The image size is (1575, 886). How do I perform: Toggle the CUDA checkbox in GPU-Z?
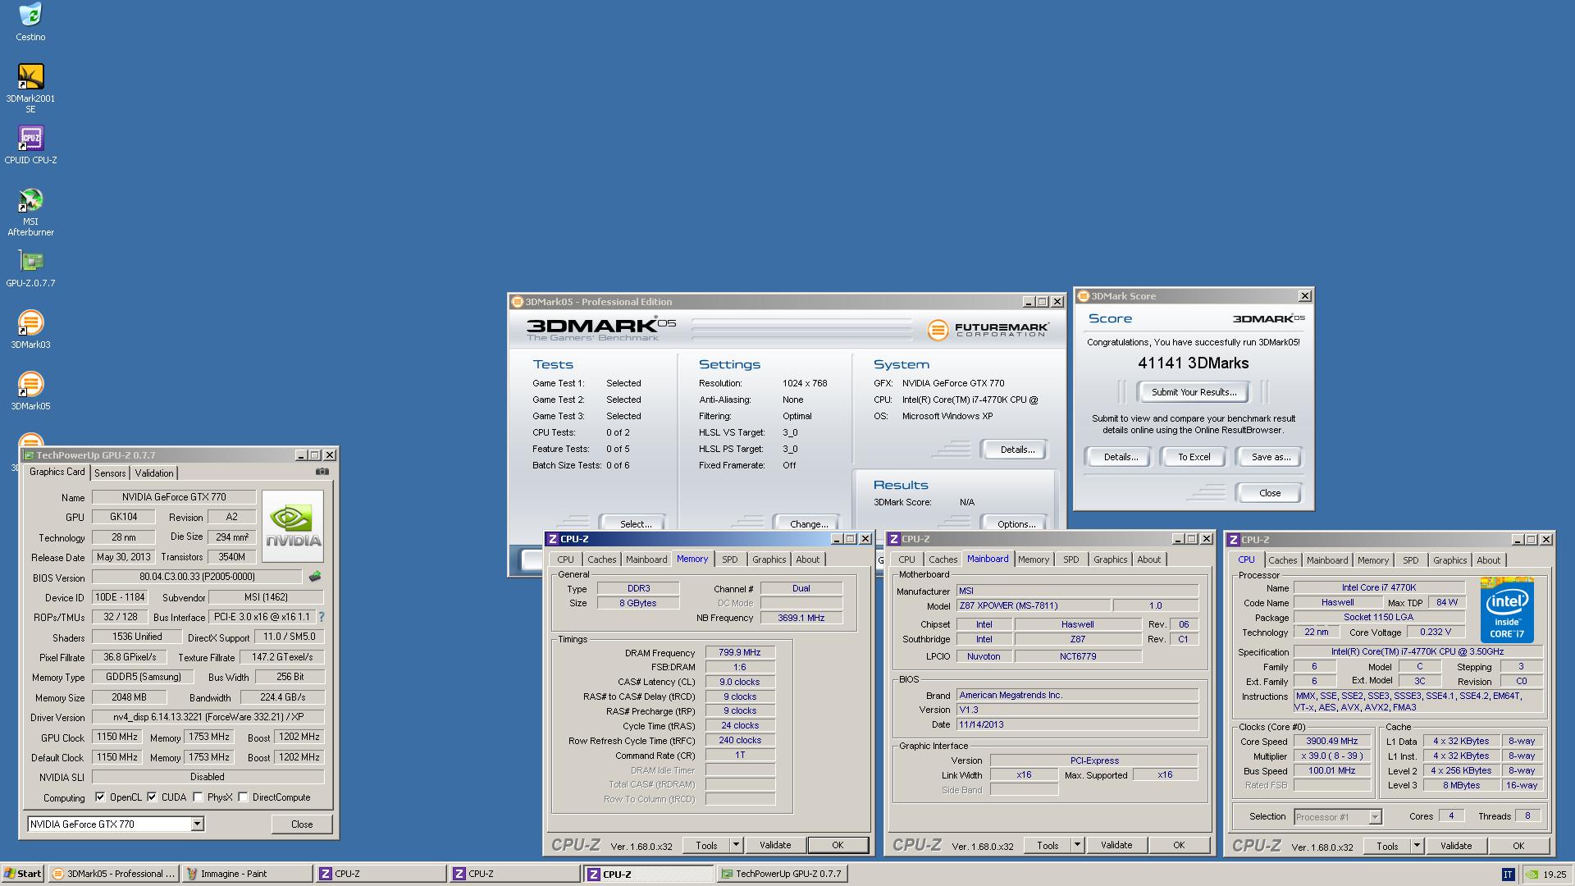point(152,797)
